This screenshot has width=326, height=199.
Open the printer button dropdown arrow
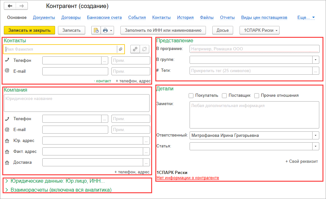point(111,30)
